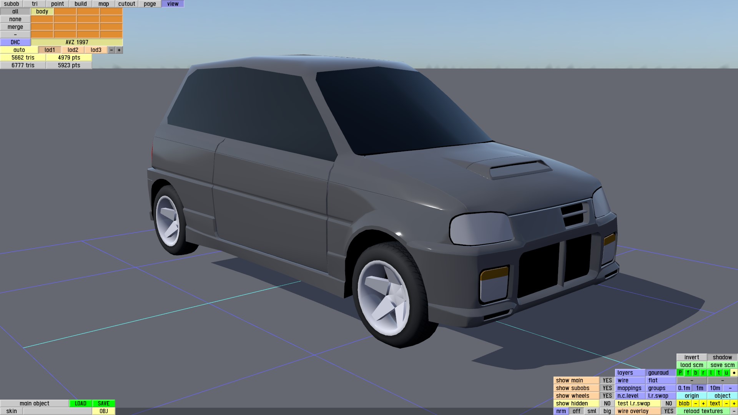Switch to the build tab

tap(80, 4)
